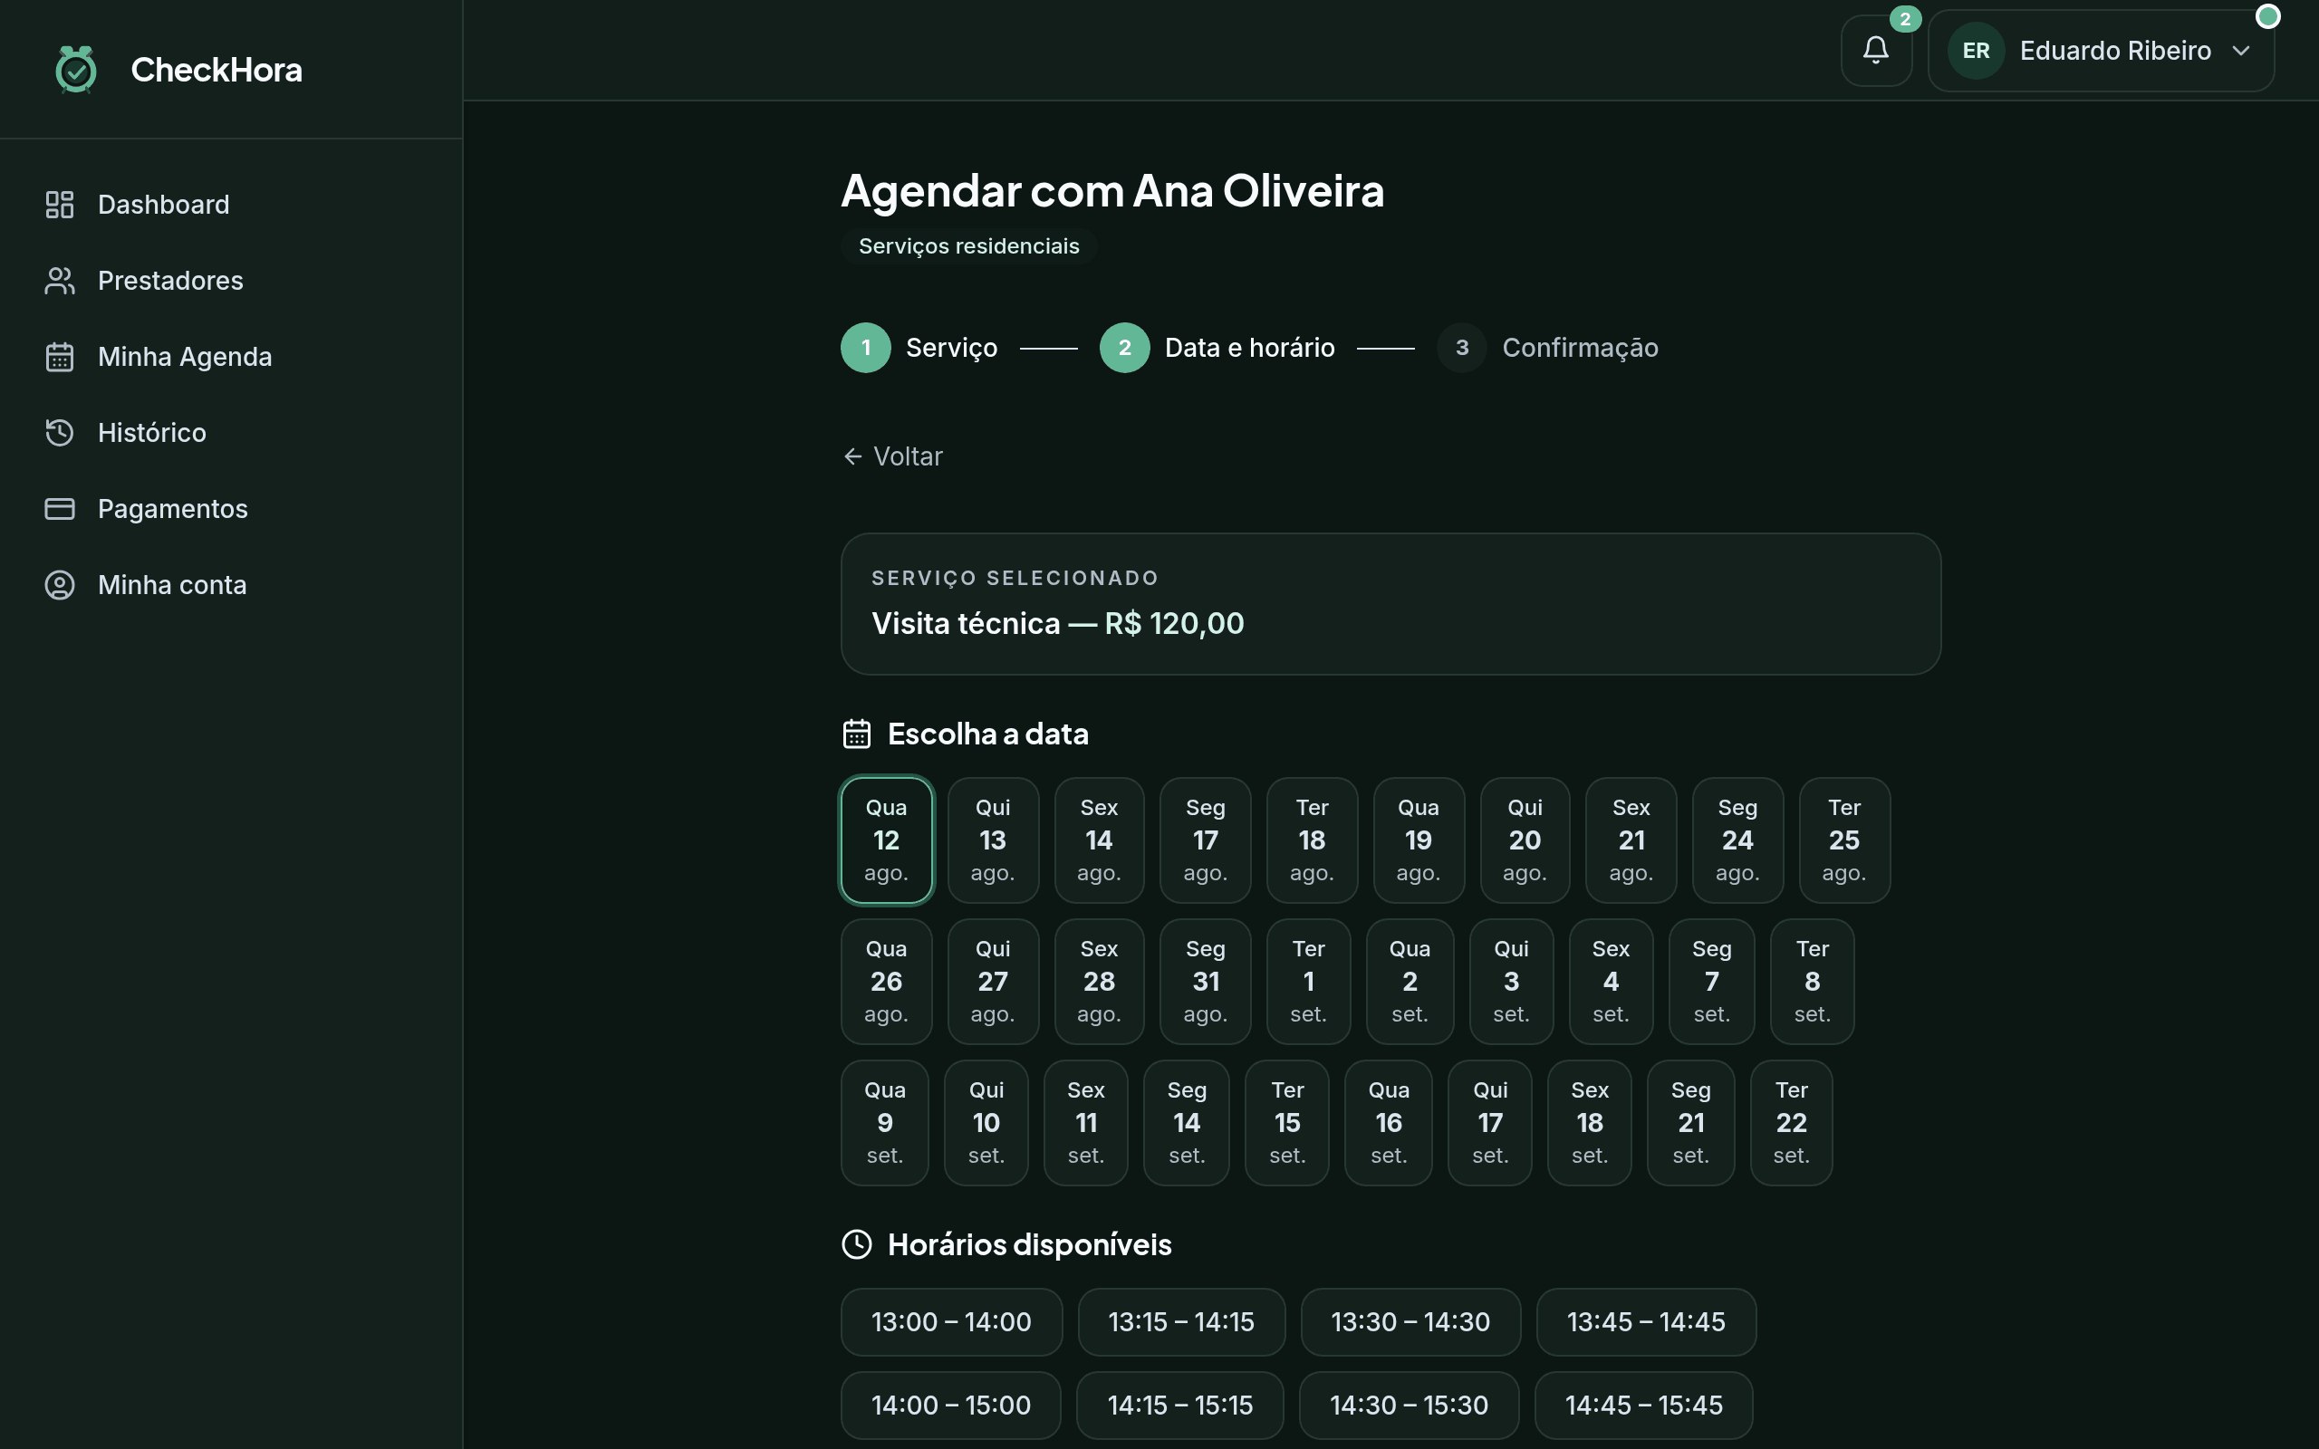
Task: Pick date Qua 9 set.
Action: [884, 1123]
